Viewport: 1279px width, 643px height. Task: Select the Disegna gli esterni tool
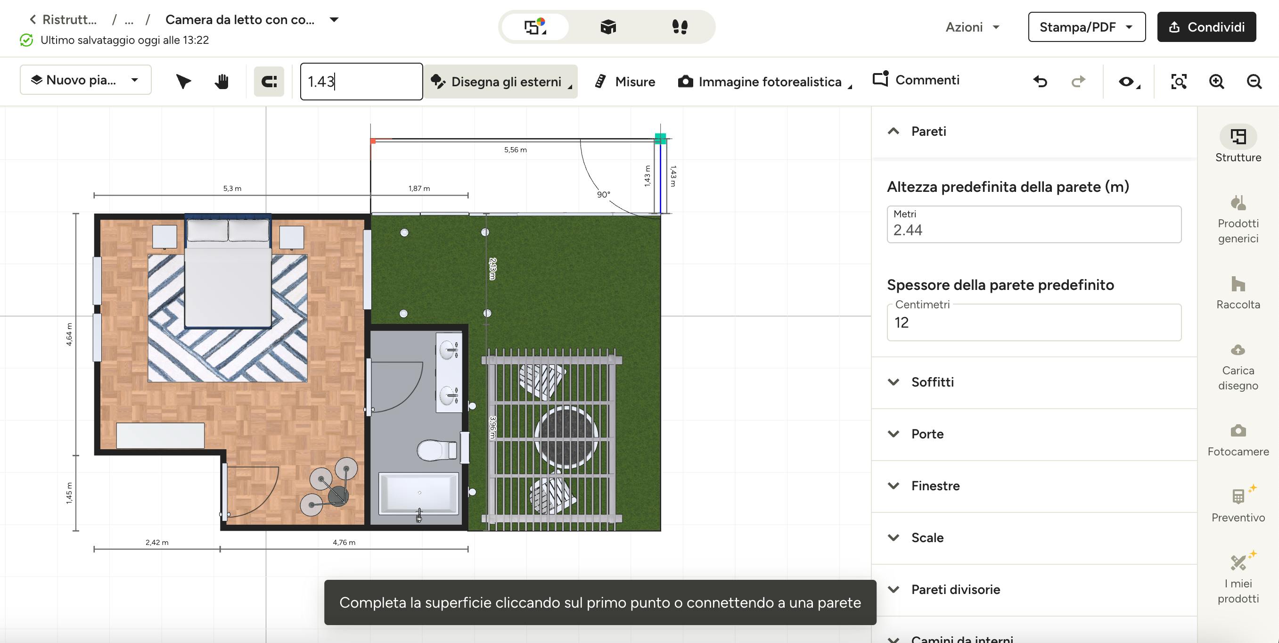[x=501, y=82]
